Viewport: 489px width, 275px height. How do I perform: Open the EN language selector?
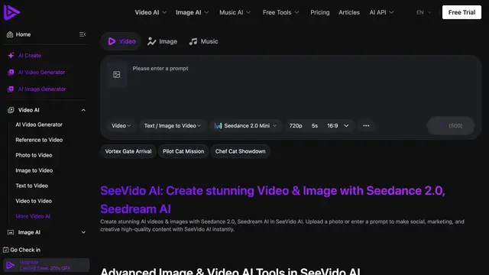424,12
